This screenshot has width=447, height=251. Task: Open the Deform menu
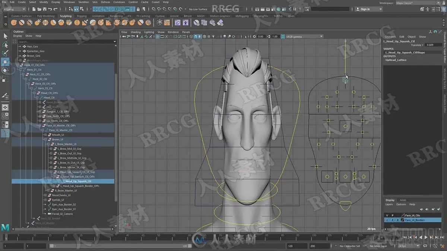[x=105, y=2]
